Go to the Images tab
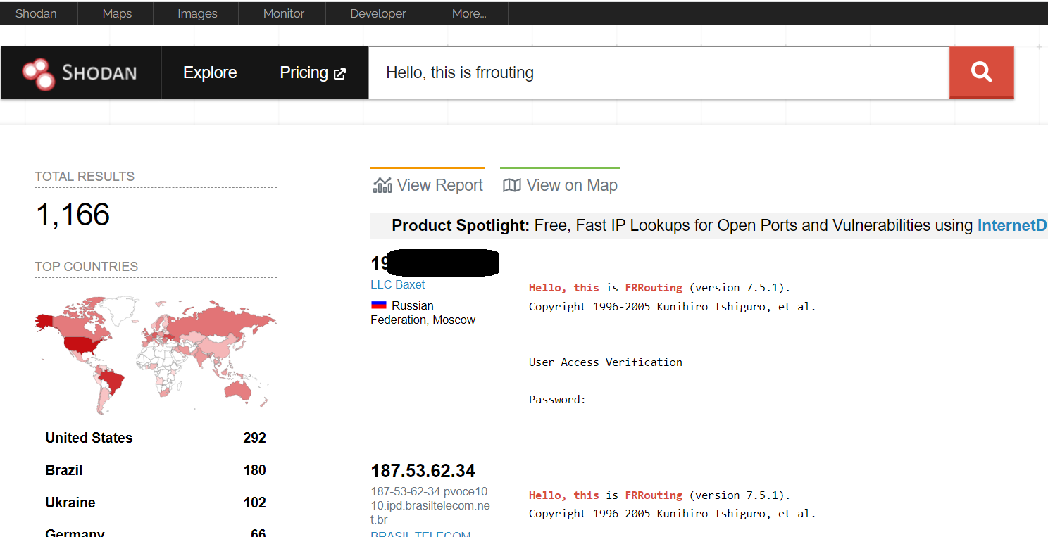The width and height of the screenshot is (1048, 537). click(197, 13)
